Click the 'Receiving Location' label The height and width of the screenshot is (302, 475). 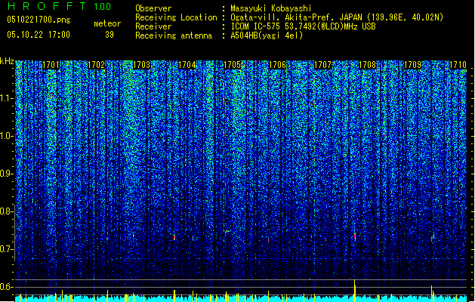[x=176, y=17]
